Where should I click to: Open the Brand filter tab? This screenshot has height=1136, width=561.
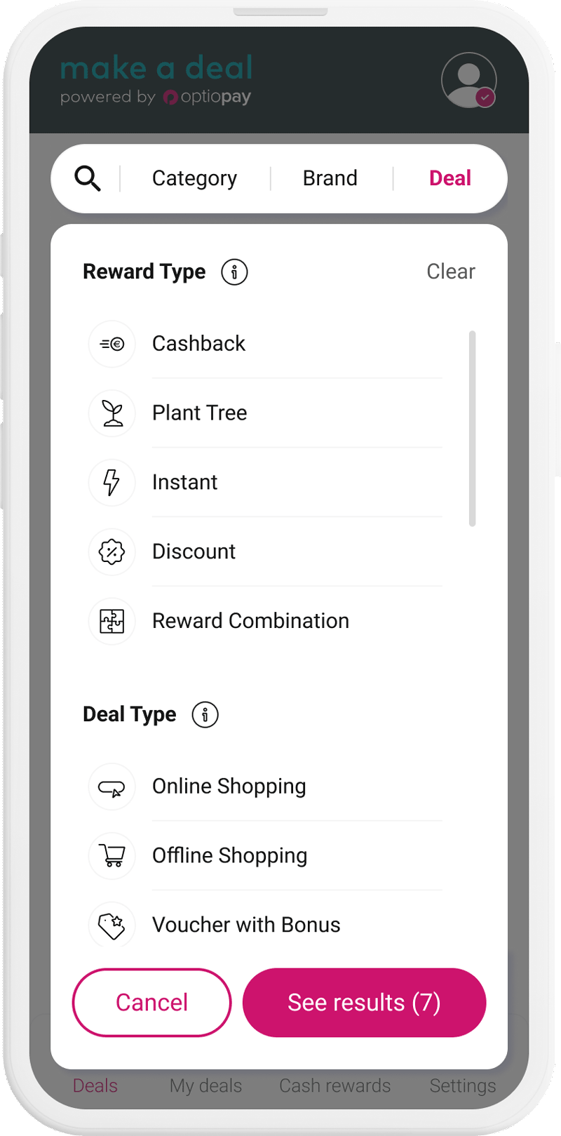point(330,178)
